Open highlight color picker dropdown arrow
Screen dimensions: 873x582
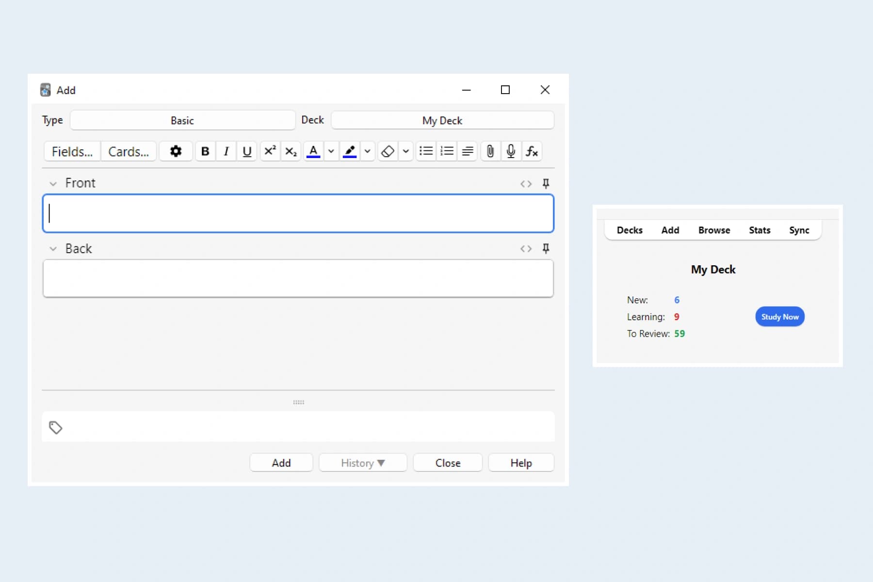tap(368, 151)
